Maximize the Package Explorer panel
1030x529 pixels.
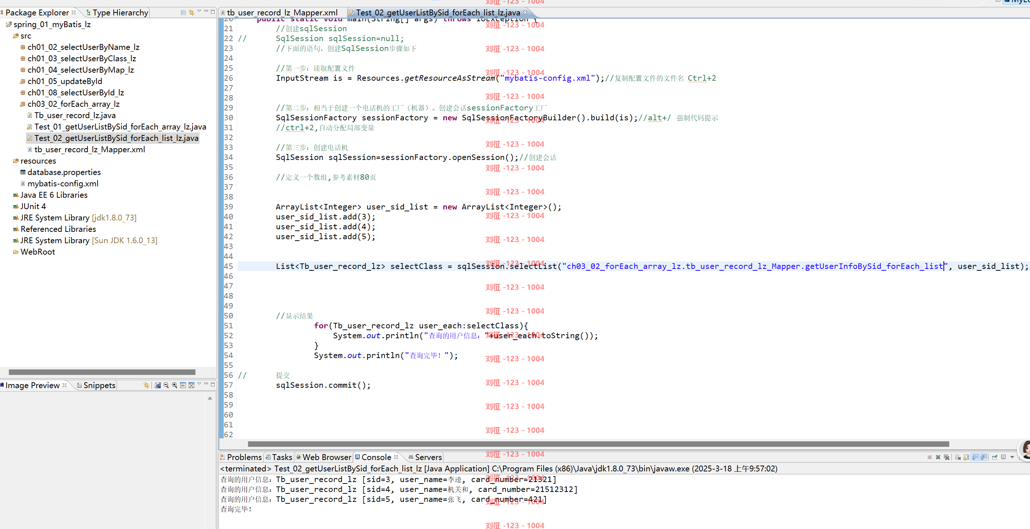tap(213, 12)
